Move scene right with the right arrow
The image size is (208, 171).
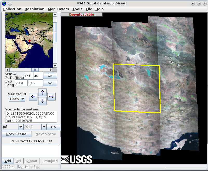tap(51, 97)
